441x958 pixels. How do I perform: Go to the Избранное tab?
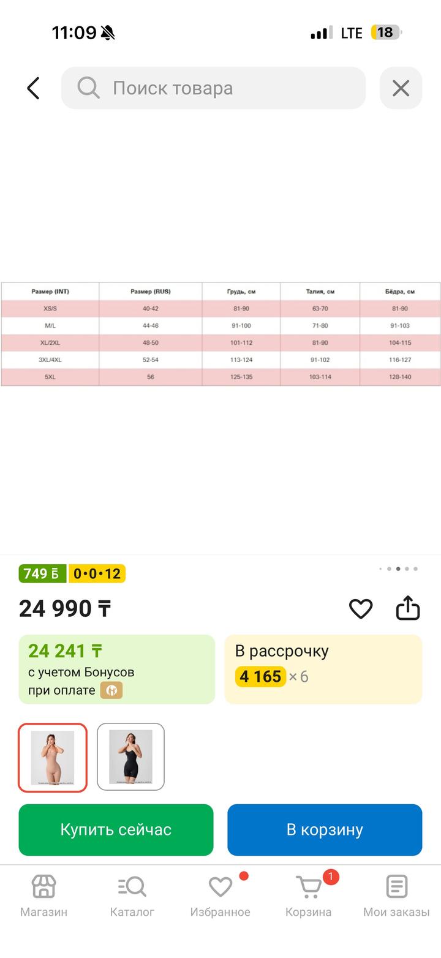tap(220, 895)
